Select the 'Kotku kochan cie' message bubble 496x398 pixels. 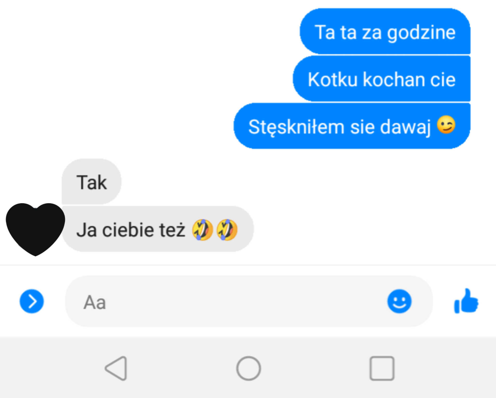pyautogui.click(x=382, y=78)
